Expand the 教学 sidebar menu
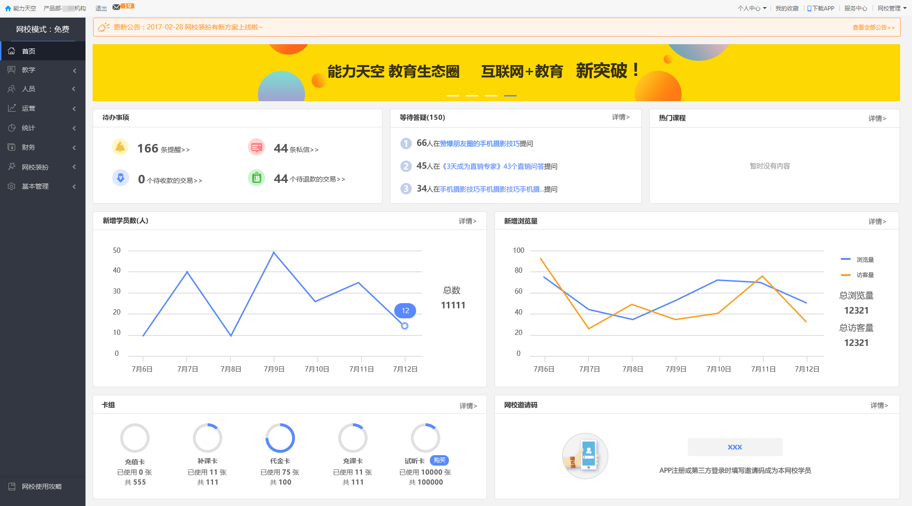 point(42,70)
